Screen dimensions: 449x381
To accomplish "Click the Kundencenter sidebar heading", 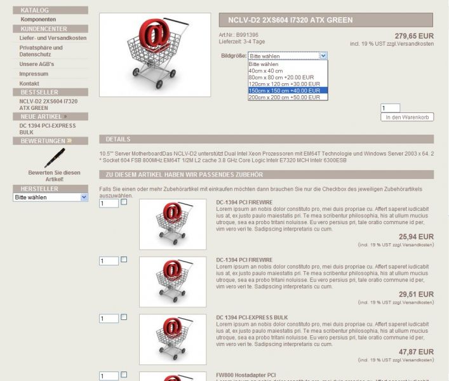I will [50, 29].
